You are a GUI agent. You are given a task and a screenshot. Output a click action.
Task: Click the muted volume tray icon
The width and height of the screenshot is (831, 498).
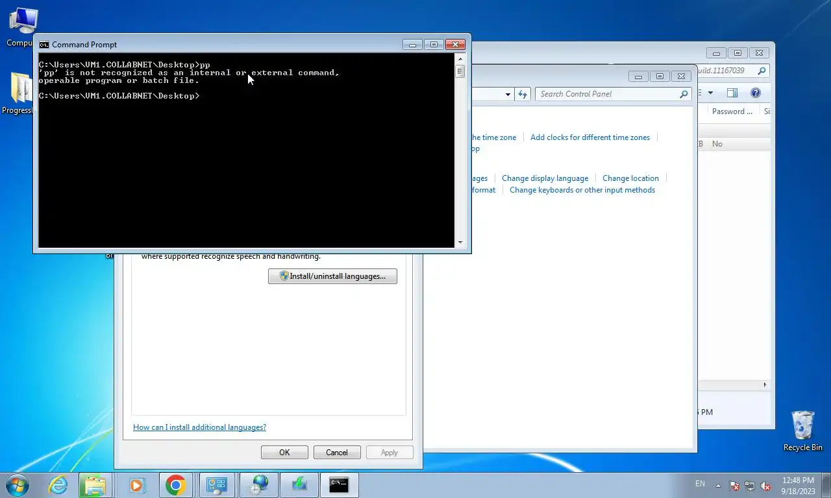coord(765,485)
